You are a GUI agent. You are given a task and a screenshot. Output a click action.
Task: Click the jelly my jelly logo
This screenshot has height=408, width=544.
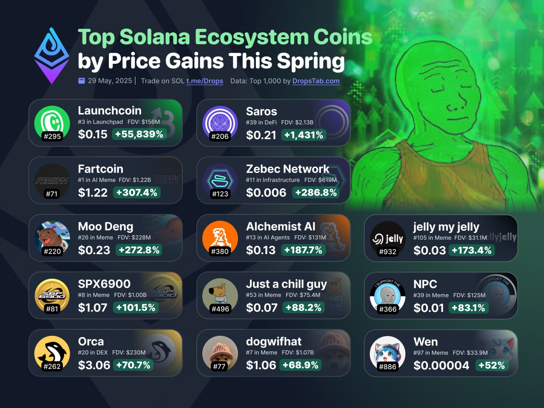click(388, 238)
